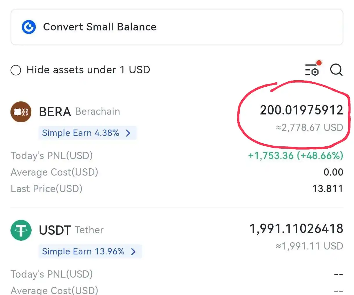
Task: Open the chevron next to Simple Earn 4.38%
Action: click(x=128, y=133)
